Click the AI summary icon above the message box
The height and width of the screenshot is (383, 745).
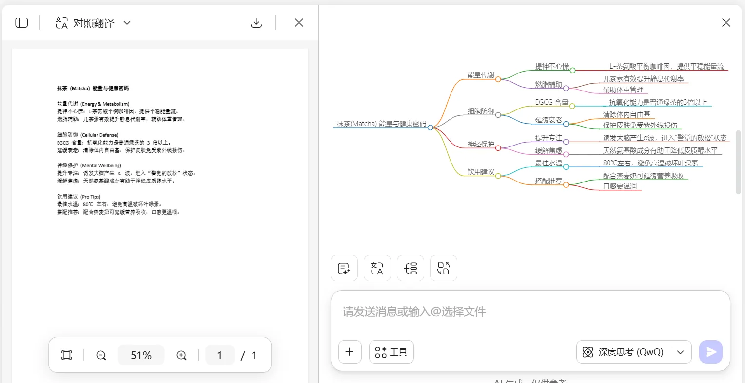[344, 268]
